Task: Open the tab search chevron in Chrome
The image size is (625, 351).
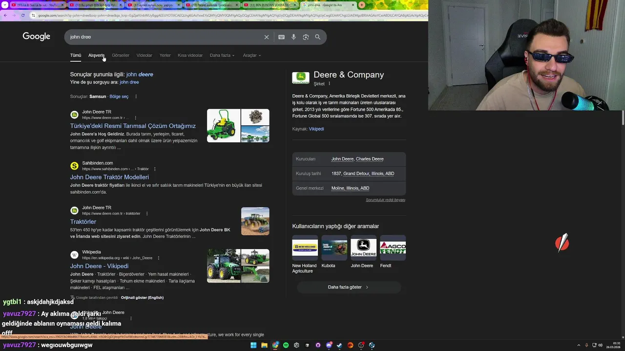Action: tap(4, 5)
